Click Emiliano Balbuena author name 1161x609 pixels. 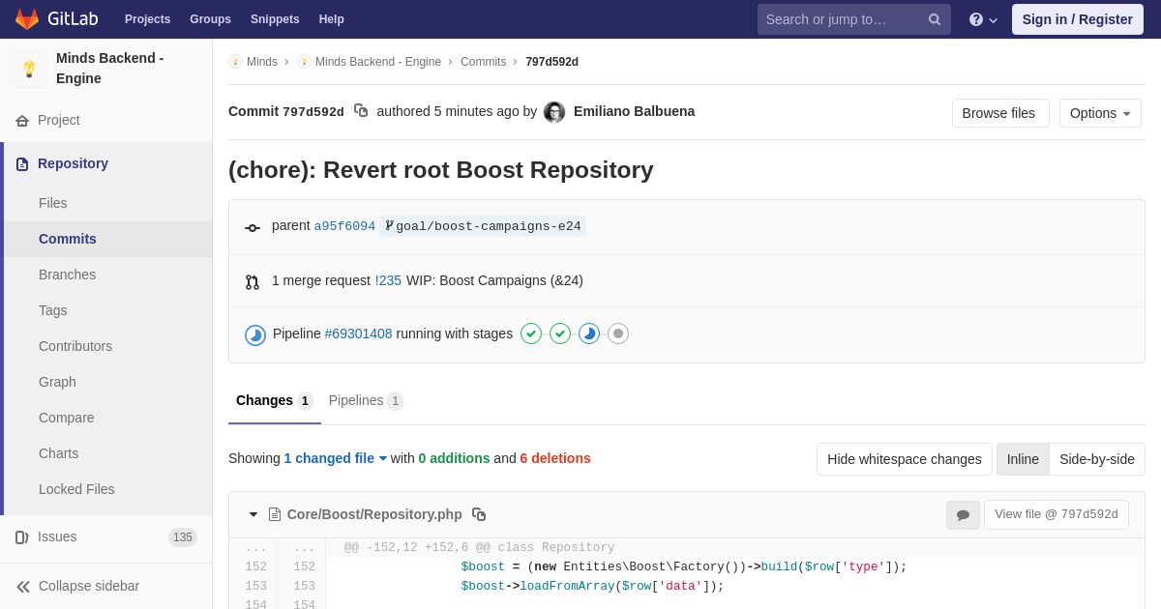(634, 111)
